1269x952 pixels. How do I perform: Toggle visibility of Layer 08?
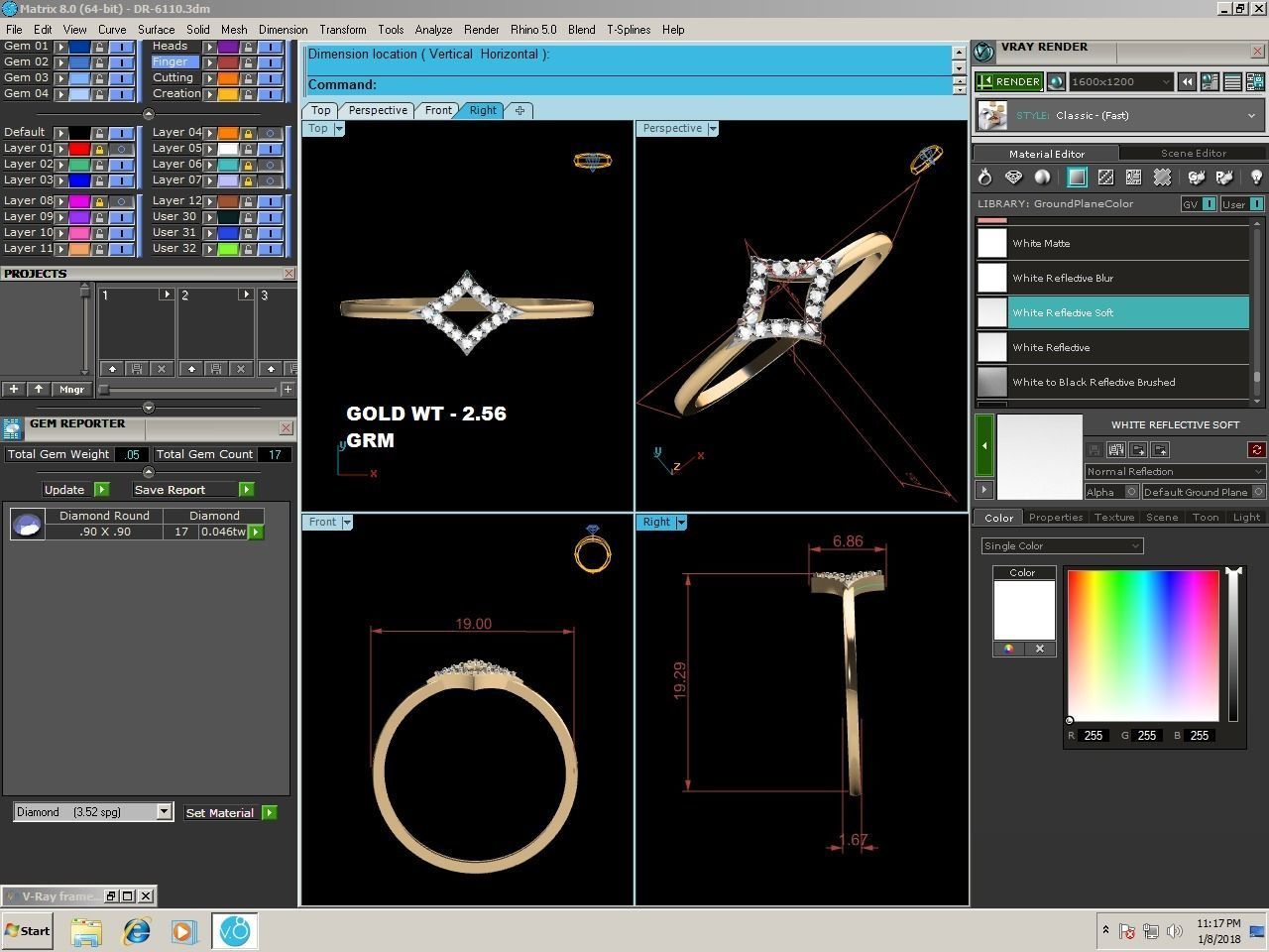(x=121, y=201)
